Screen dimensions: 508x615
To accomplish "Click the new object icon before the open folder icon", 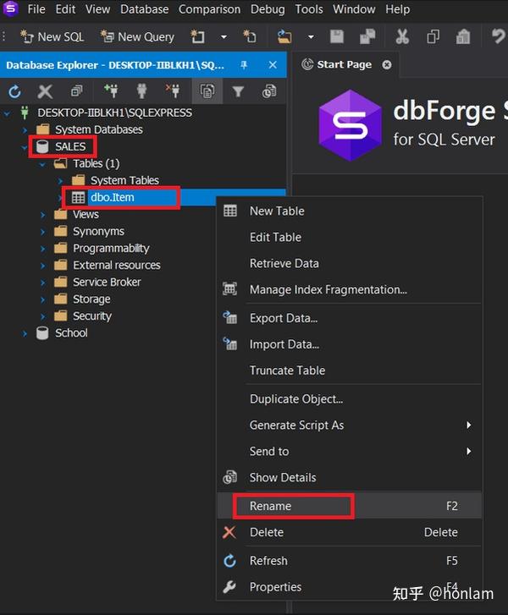I will (250, 37).
